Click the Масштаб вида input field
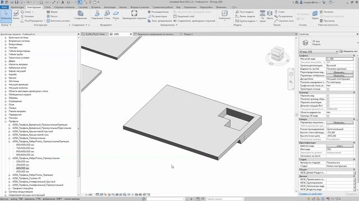The height and width of the screenshot is (201, 359). click(339, 59)
